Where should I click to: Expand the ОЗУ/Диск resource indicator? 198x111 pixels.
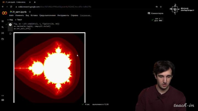[159, 20]
